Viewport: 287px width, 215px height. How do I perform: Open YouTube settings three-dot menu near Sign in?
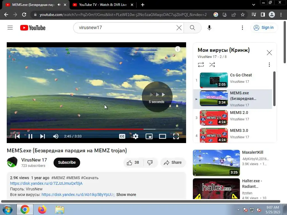pos(242,28)
